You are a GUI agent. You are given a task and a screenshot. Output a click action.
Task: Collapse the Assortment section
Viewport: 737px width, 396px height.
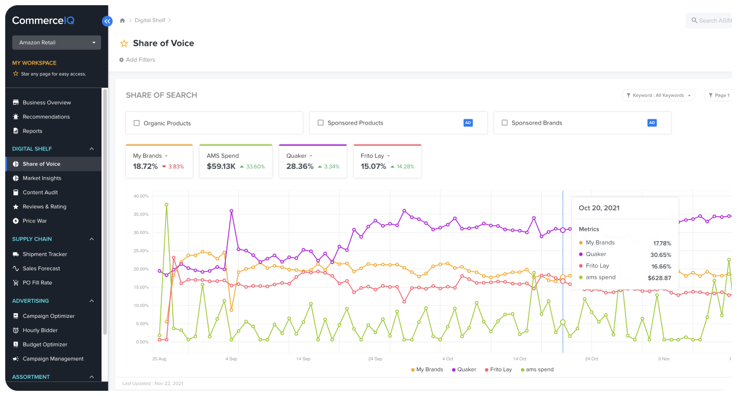pos(92,377)
